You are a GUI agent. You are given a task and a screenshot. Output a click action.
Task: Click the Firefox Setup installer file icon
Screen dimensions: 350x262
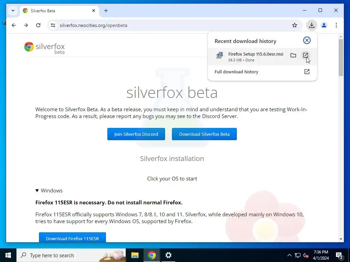coord(220,56)
